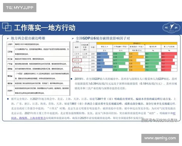Click the green per-capita GDP bar 17.44
The height and width of the screenshot is (146, 182).
tap(120, 70)
